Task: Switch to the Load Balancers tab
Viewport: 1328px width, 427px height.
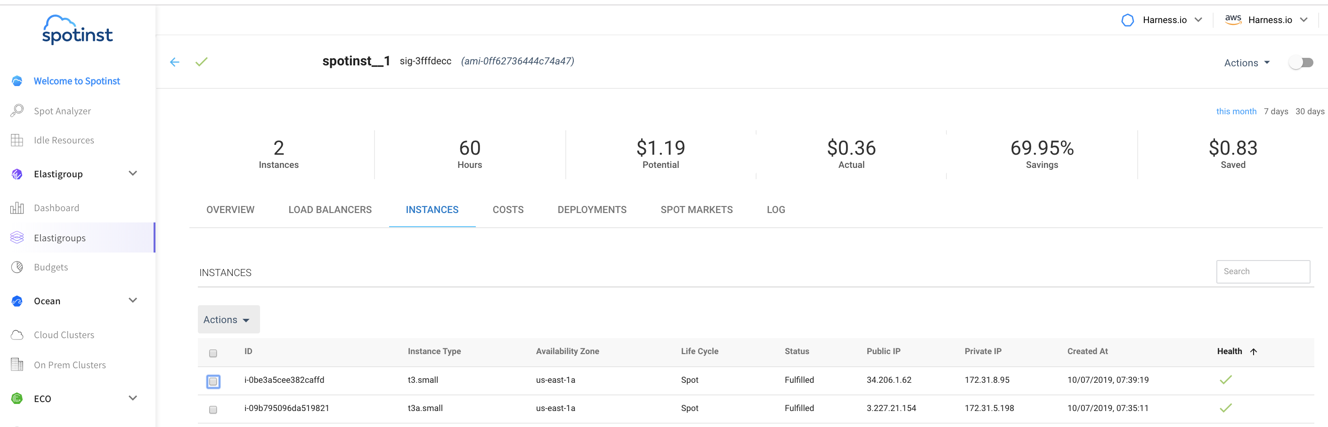Action: point(330,210)
